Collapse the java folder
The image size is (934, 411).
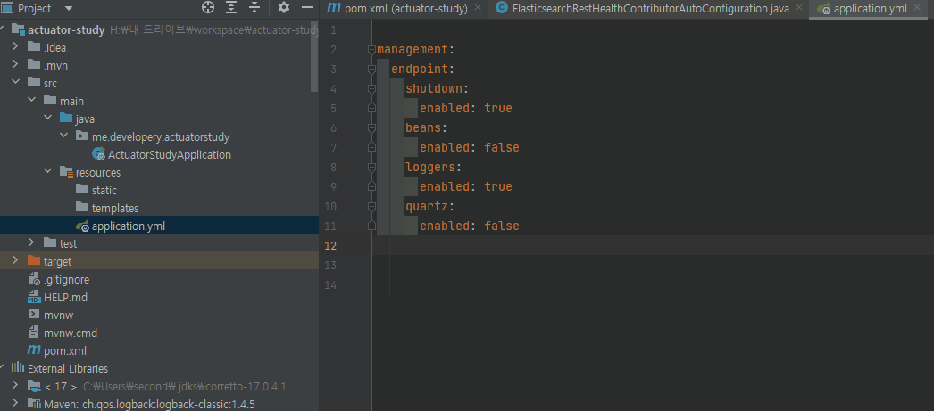[x=48, y=119]
